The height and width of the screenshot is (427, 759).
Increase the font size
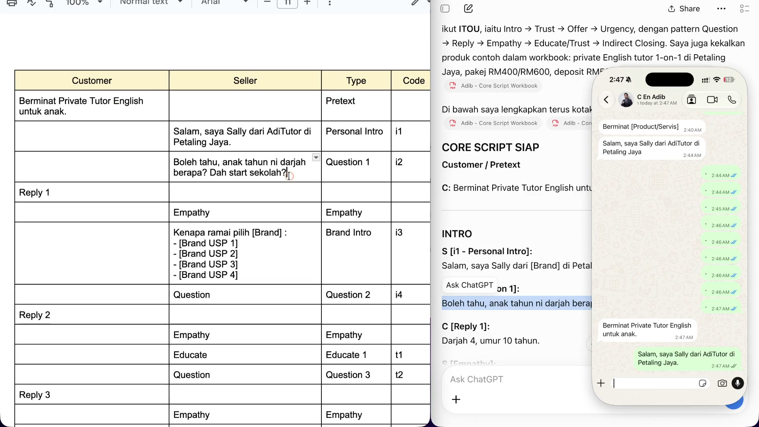pos(307,3)
